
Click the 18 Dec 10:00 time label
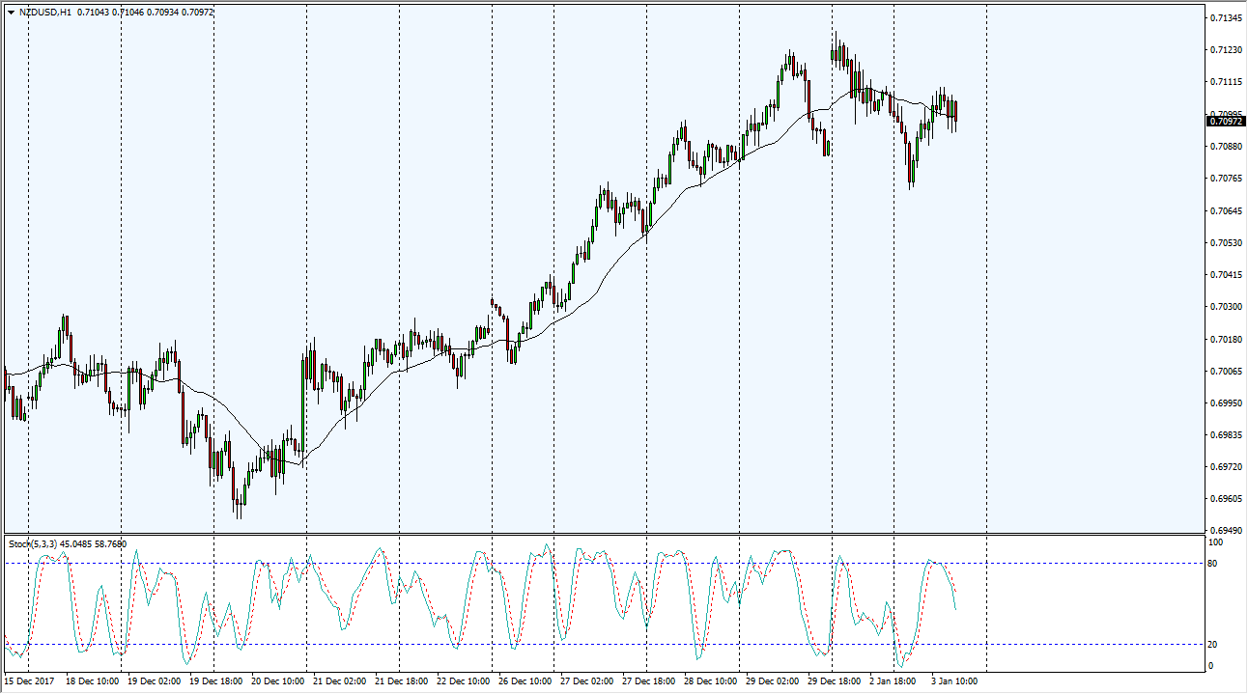point(92,681)
